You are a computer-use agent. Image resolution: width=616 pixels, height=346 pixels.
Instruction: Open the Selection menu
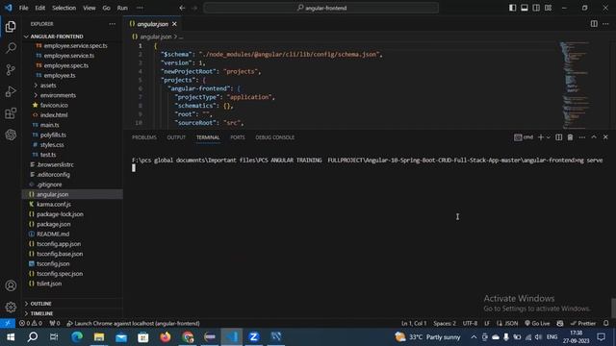pyautogui.click(x=64, y=8)
